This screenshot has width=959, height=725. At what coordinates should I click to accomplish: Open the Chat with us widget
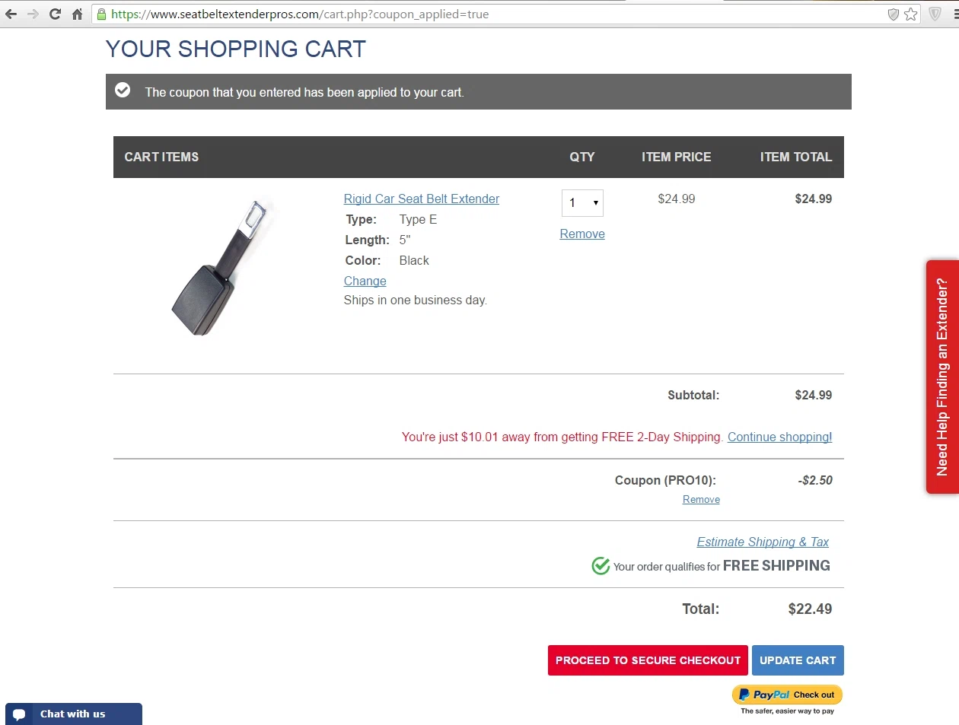click(73, 714)
